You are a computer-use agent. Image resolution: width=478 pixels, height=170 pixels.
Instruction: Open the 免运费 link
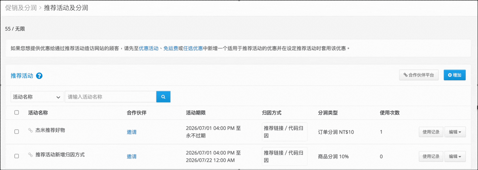coord(171,48)
